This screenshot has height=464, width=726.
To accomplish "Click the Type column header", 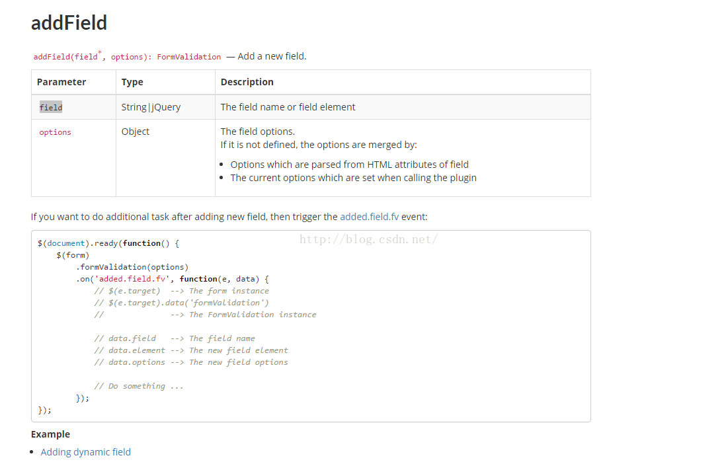I will tap(132, 82).
